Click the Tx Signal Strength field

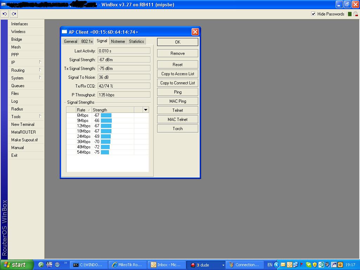pos(124,69)
